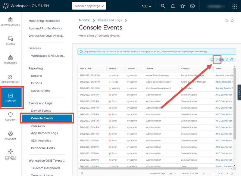The width and height of the screenshot is (241, 176).
Task: Export the console events list
Action: pyautogui.click(x=232, y=60)
